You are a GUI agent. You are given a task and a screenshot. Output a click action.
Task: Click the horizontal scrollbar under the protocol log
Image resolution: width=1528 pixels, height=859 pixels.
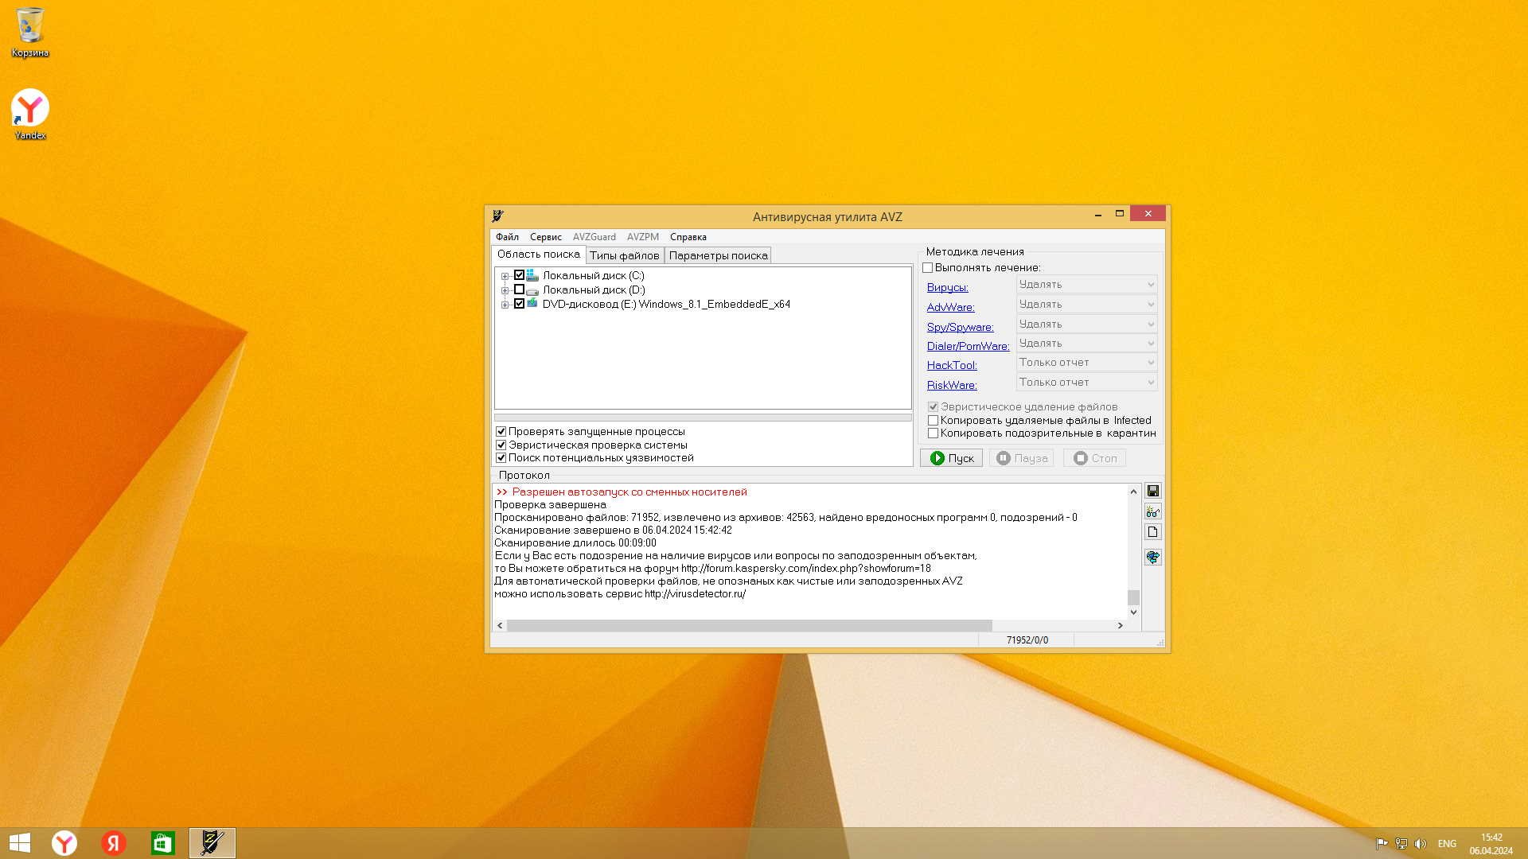tap(748, 626)
